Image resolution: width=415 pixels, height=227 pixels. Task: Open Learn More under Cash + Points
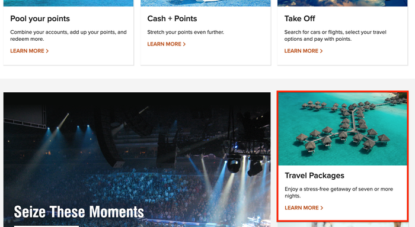166,44
